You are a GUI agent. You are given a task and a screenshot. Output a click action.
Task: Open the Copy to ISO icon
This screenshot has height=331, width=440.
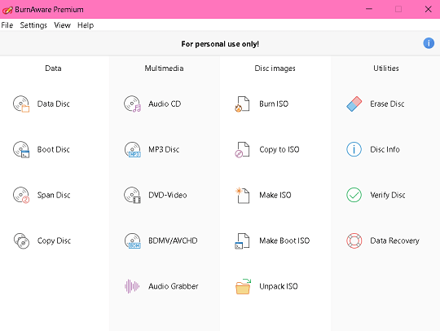(x=242, y=149)
